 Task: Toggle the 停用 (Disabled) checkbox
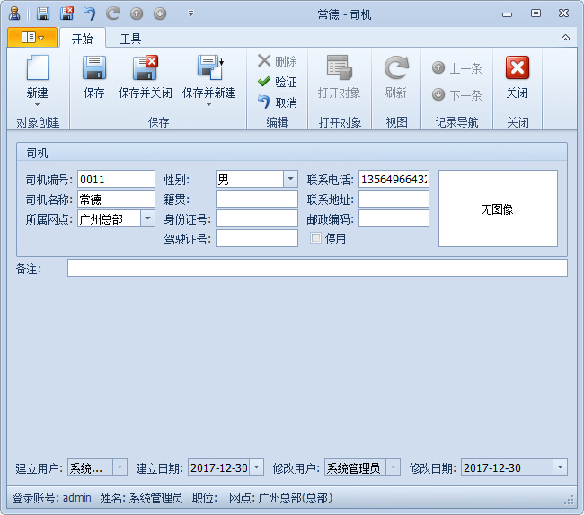[x=315, y=238]
